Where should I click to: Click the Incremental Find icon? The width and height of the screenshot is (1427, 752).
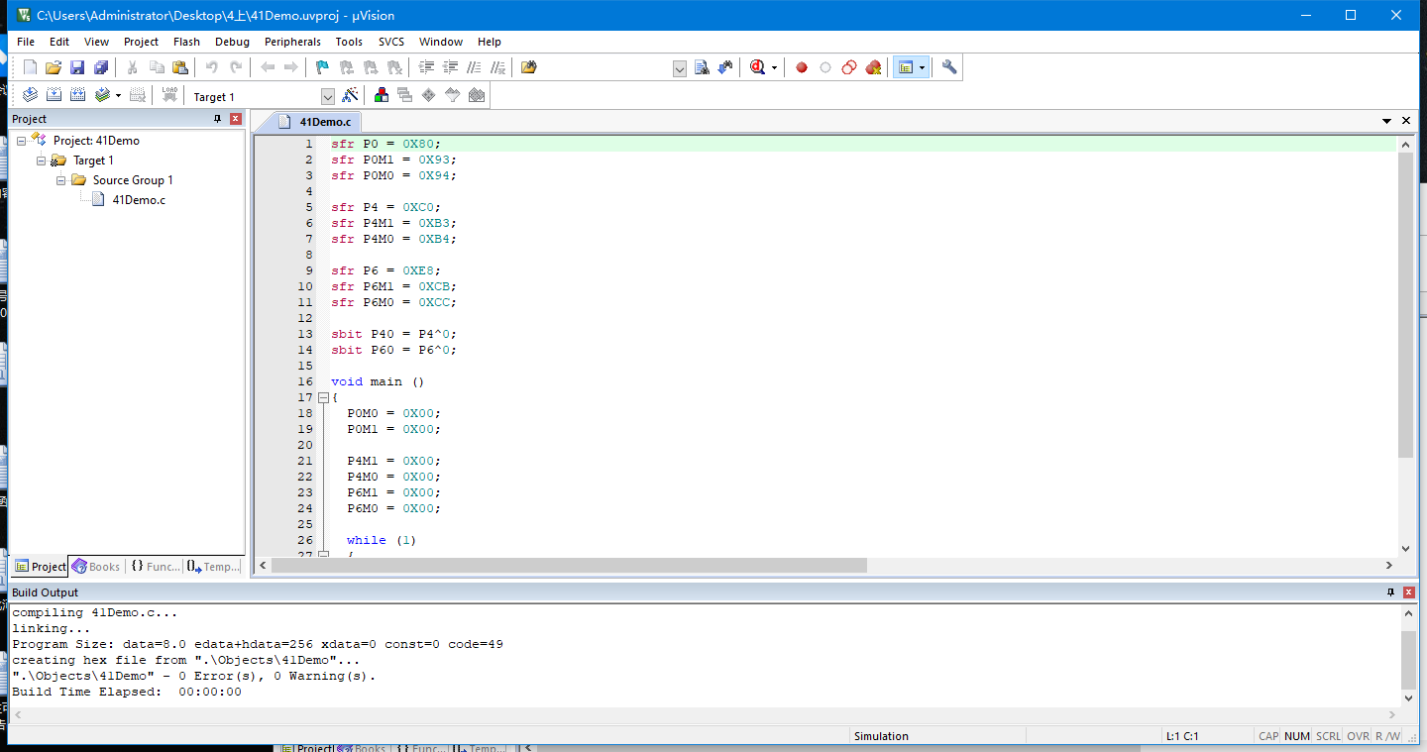coord(726,67)
